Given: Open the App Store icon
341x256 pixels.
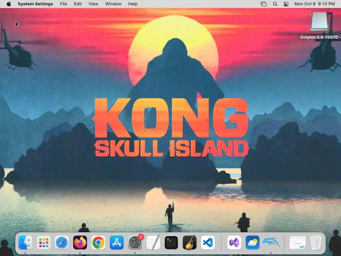Looking at the screenshot, I should tap(117, 242).
